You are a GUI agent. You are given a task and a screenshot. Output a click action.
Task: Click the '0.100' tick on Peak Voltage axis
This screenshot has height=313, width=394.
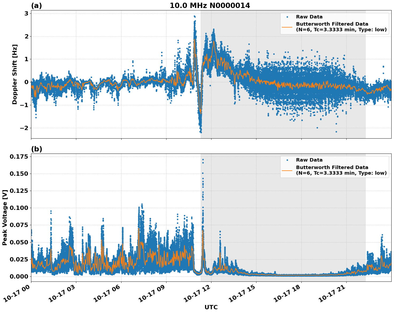point(19,208)
